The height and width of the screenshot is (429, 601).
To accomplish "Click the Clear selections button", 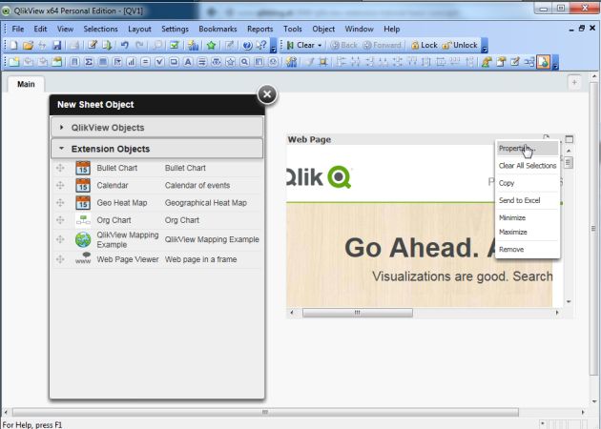I will click(x=300, y=45).
